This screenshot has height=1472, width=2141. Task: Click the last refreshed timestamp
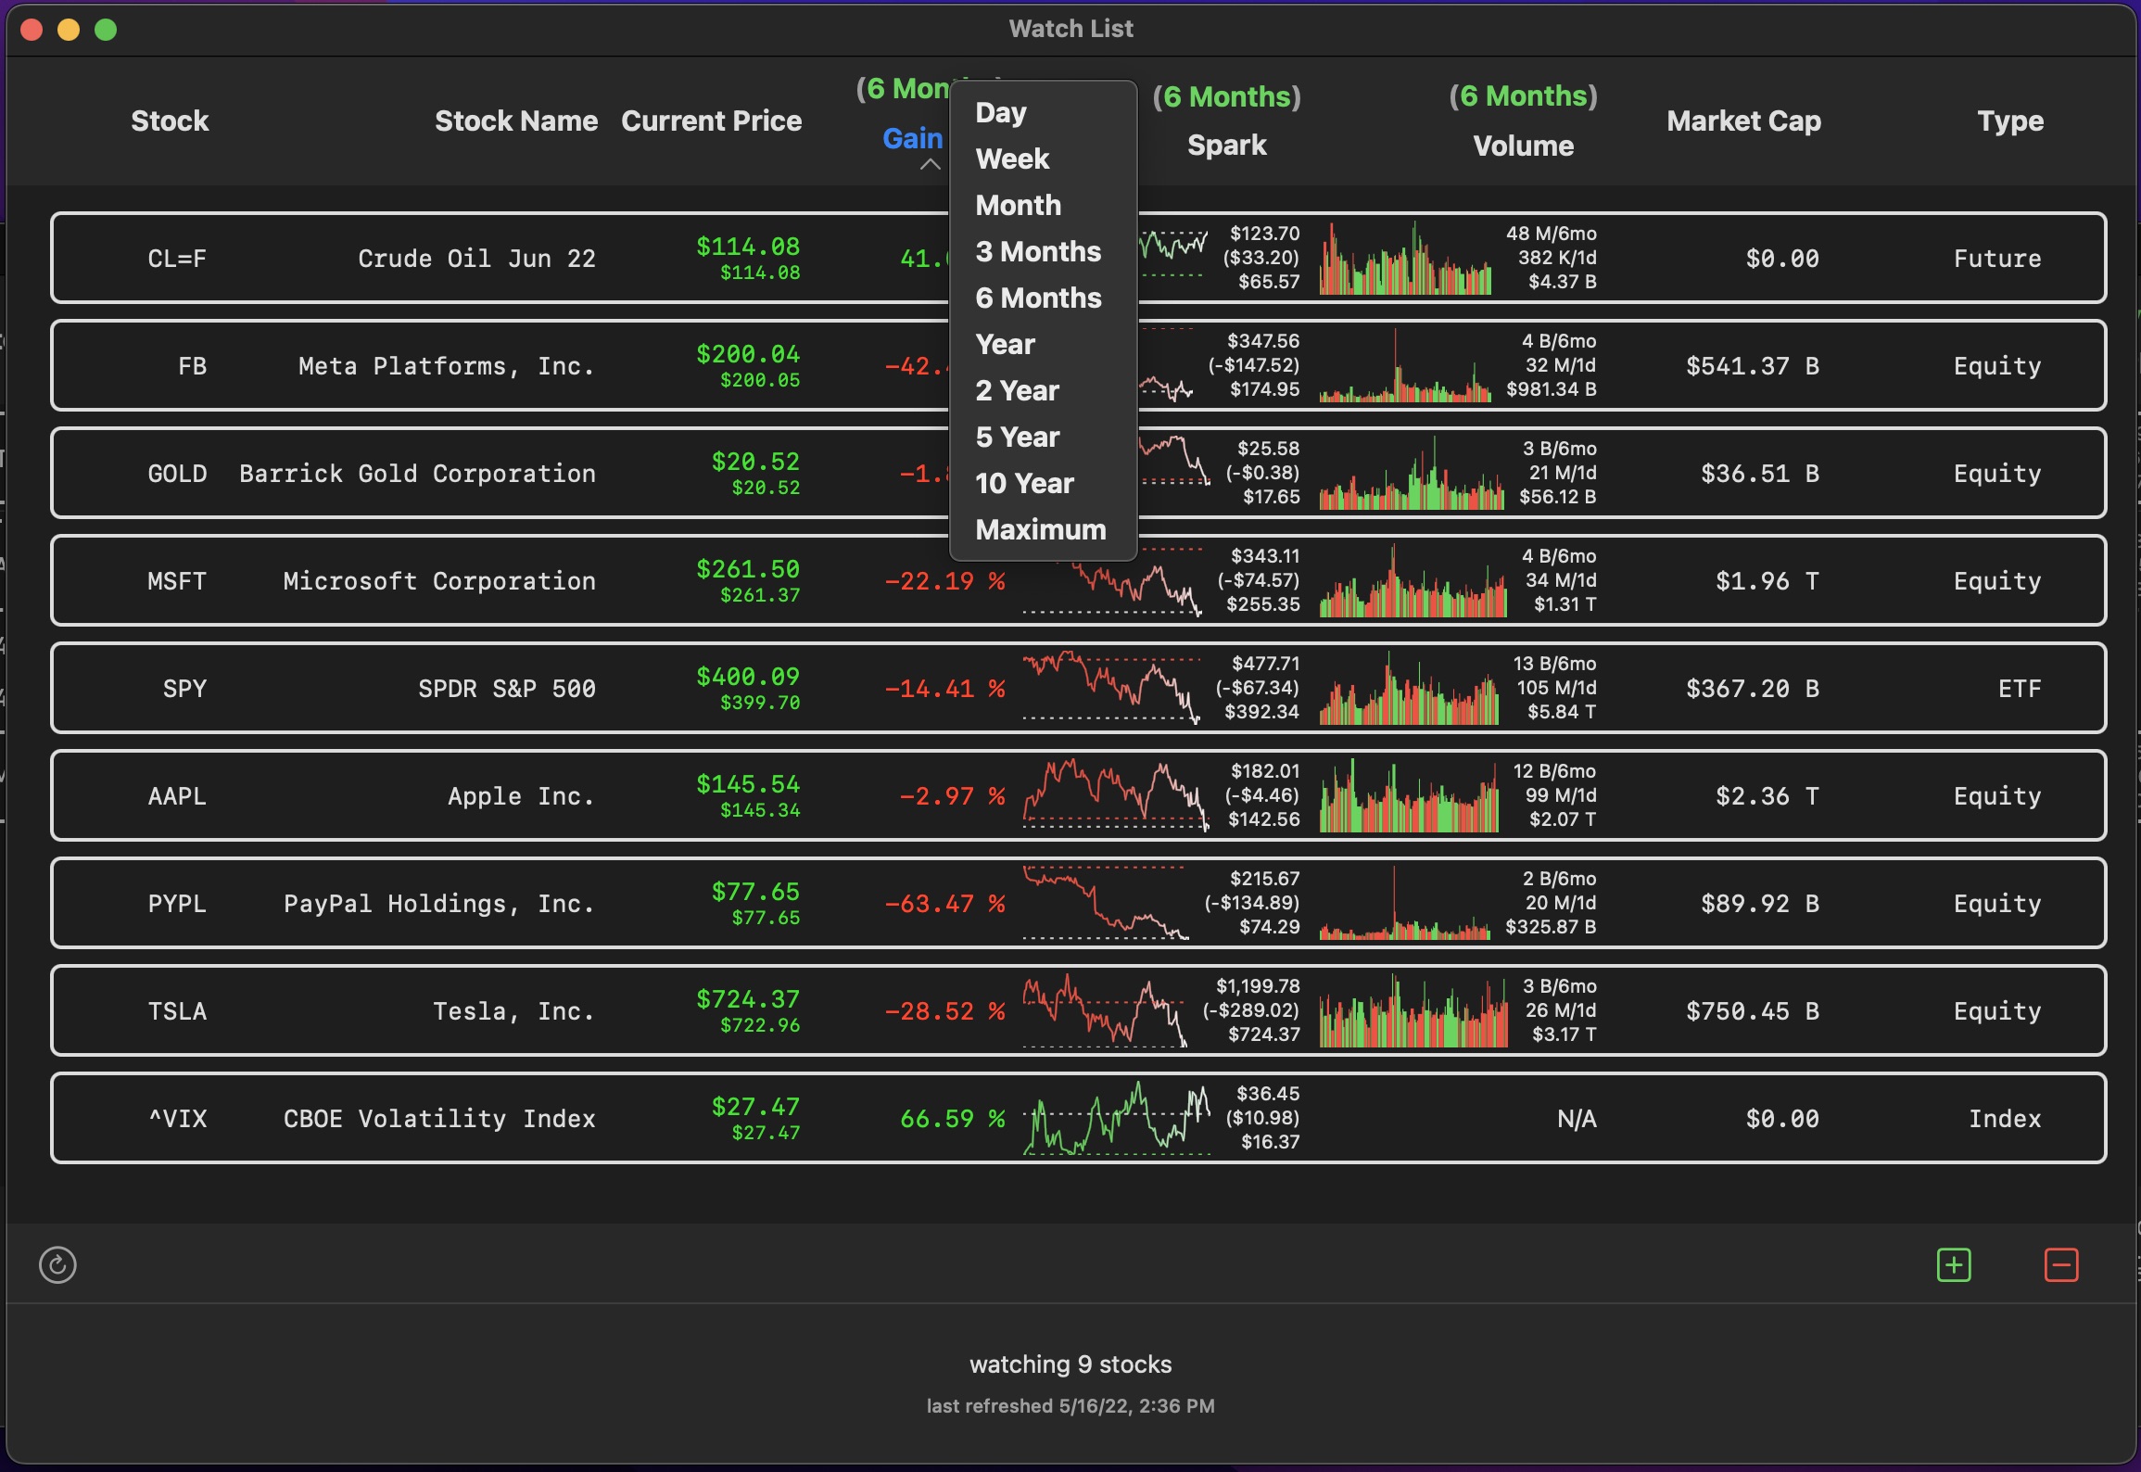(x=1070, y=1406)
